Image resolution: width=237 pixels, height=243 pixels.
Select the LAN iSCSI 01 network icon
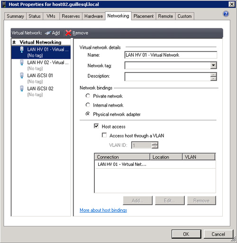click(22, 75)
